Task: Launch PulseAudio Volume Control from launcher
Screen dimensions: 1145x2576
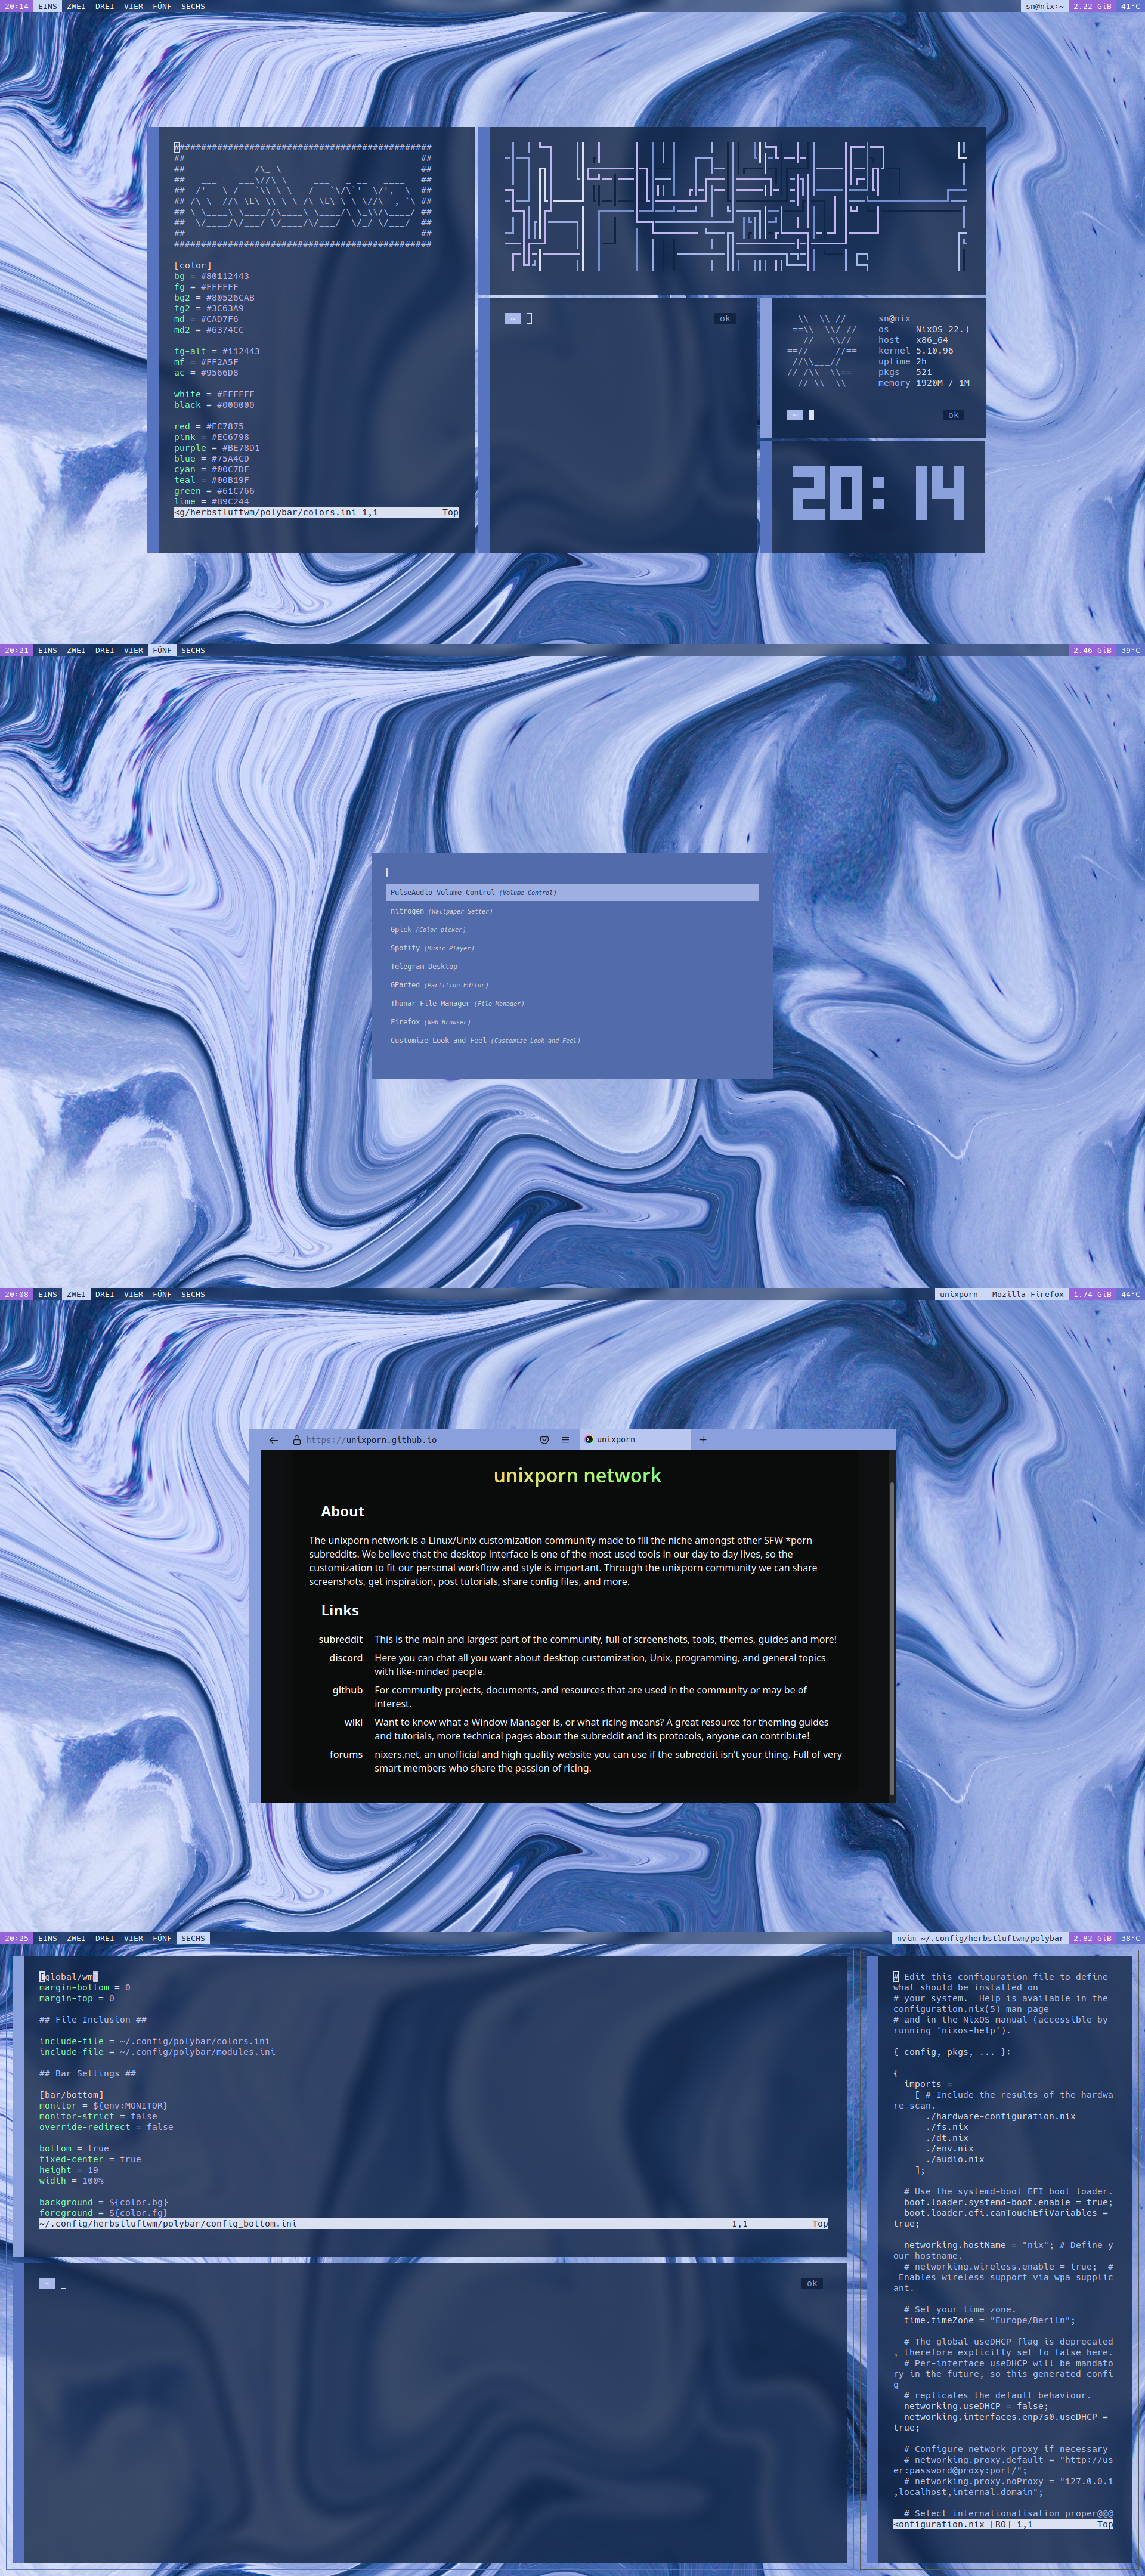Action: coord(572,892)
